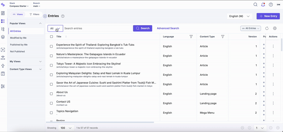Click the help icon beside Entries heading

tap(63, 16)
